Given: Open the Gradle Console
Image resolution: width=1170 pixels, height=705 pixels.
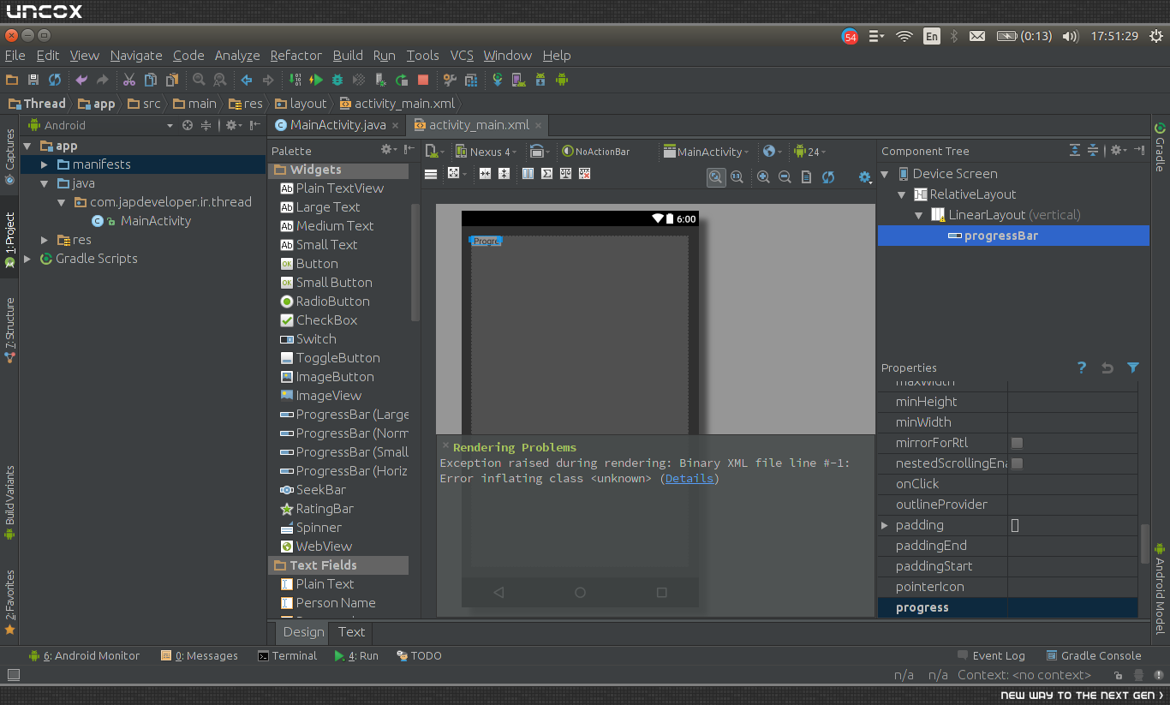Looking at the screenshot, I should [x=1094, y=655].
